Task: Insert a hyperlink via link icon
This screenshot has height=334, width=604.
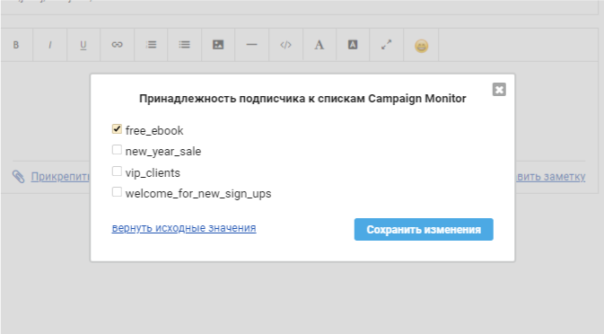Action: [x=117, y=45]
